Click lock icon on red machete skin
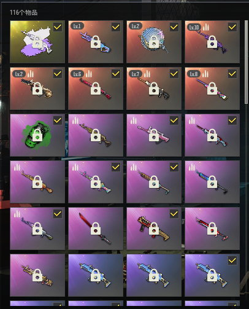This screenshot has height=309, width=249. (96, 229)
